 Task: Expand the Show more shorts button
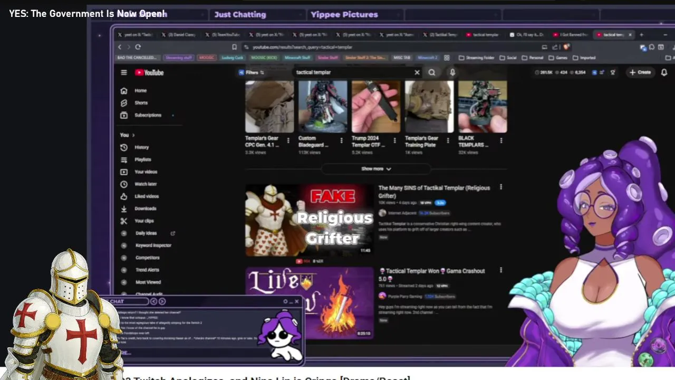coord(376,169)
